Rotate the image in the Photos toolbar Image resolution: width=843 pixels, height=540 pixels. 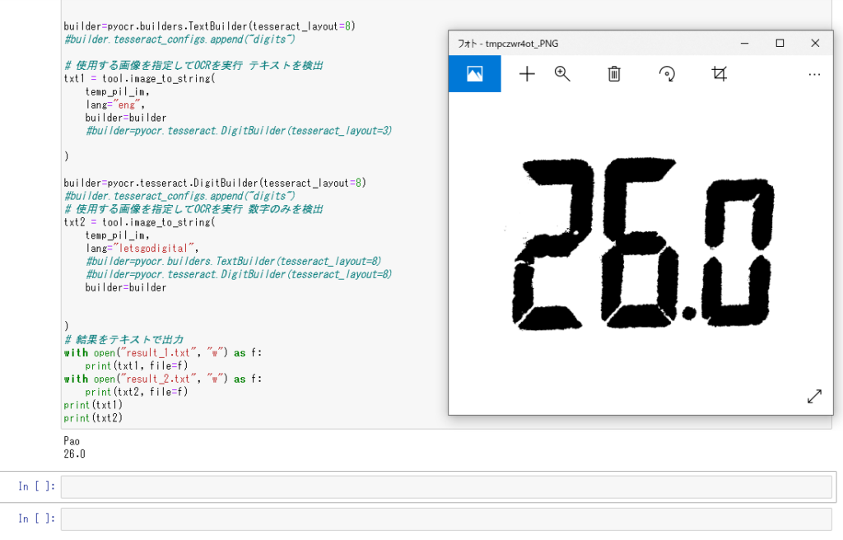pos(667,74)
